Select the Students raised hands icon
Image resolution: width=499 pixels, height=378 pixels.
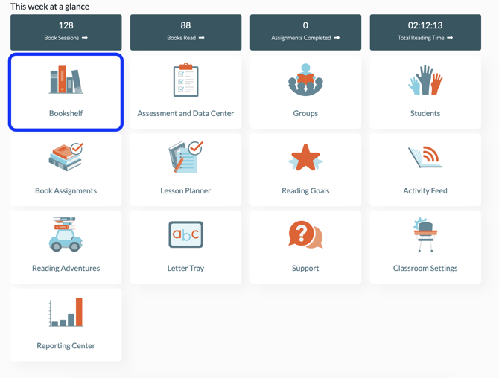coord(425,80)
